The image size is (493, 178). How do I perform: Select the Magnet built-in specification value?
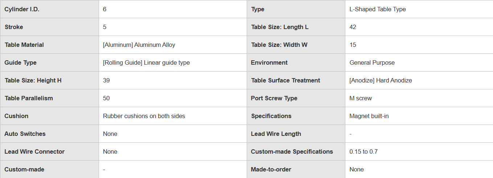[x=369, y=116]
